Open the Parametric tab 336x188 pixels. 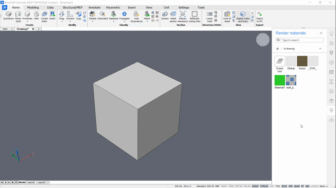coord(113,7)
